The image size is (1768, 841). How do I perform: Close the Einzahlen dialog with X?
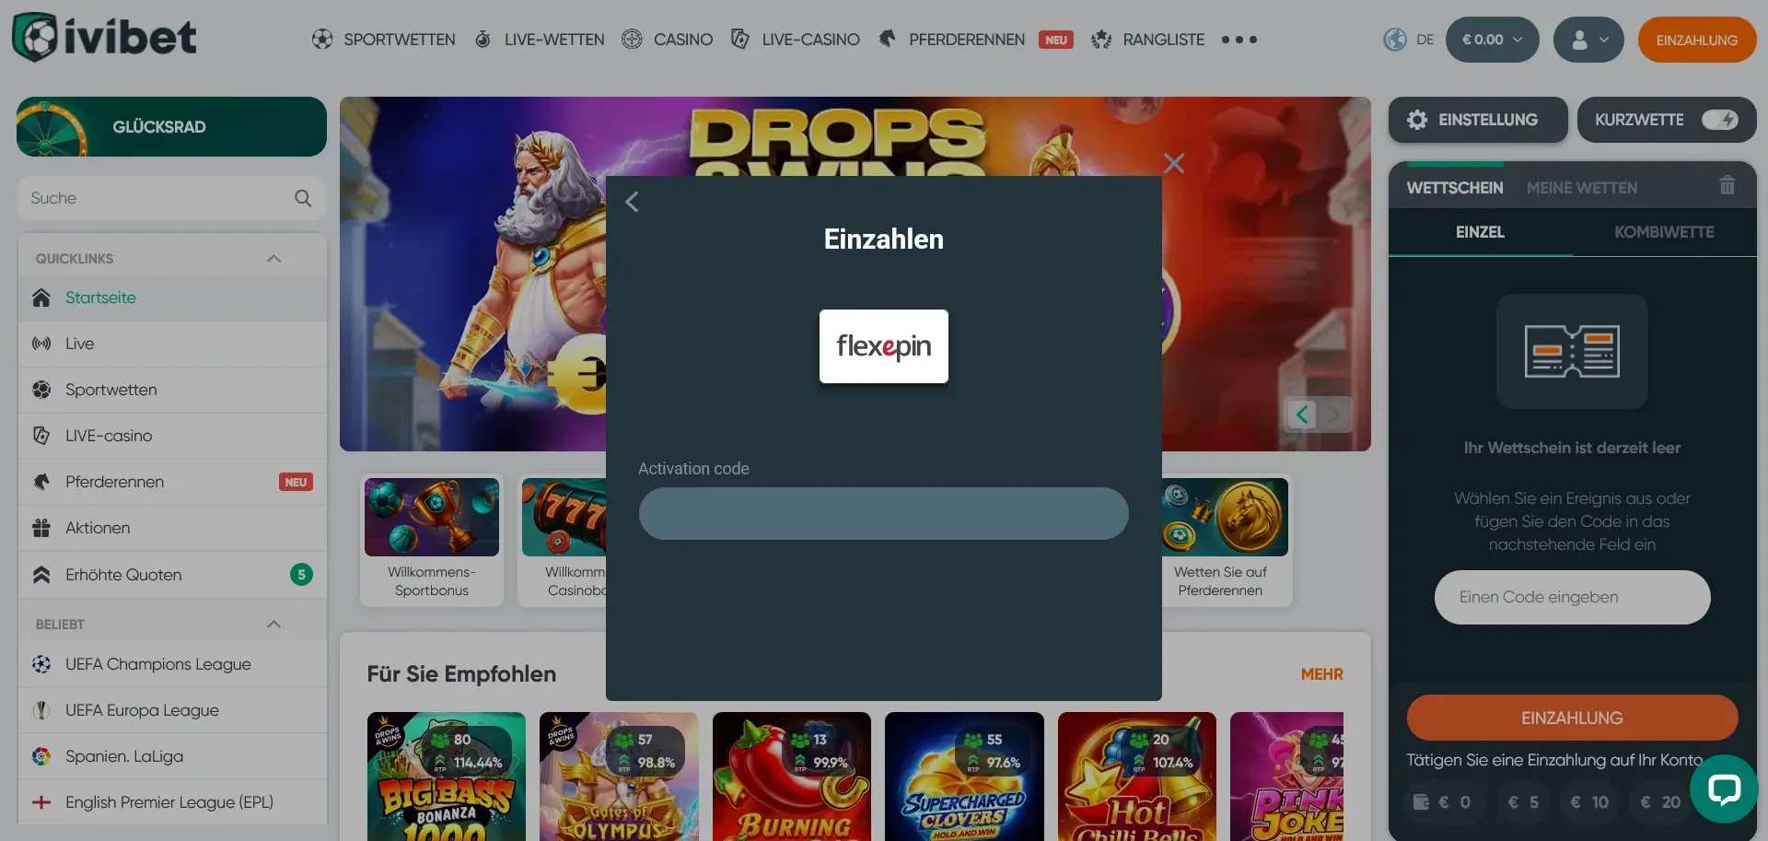pos(1174,163)
